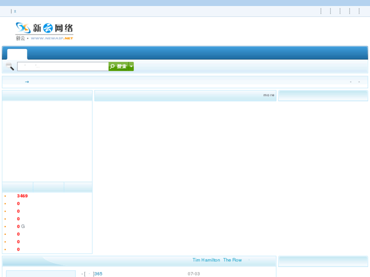Focus the search keyword input field
Viewport: 370px width, 277px height.
coord(63,67)
